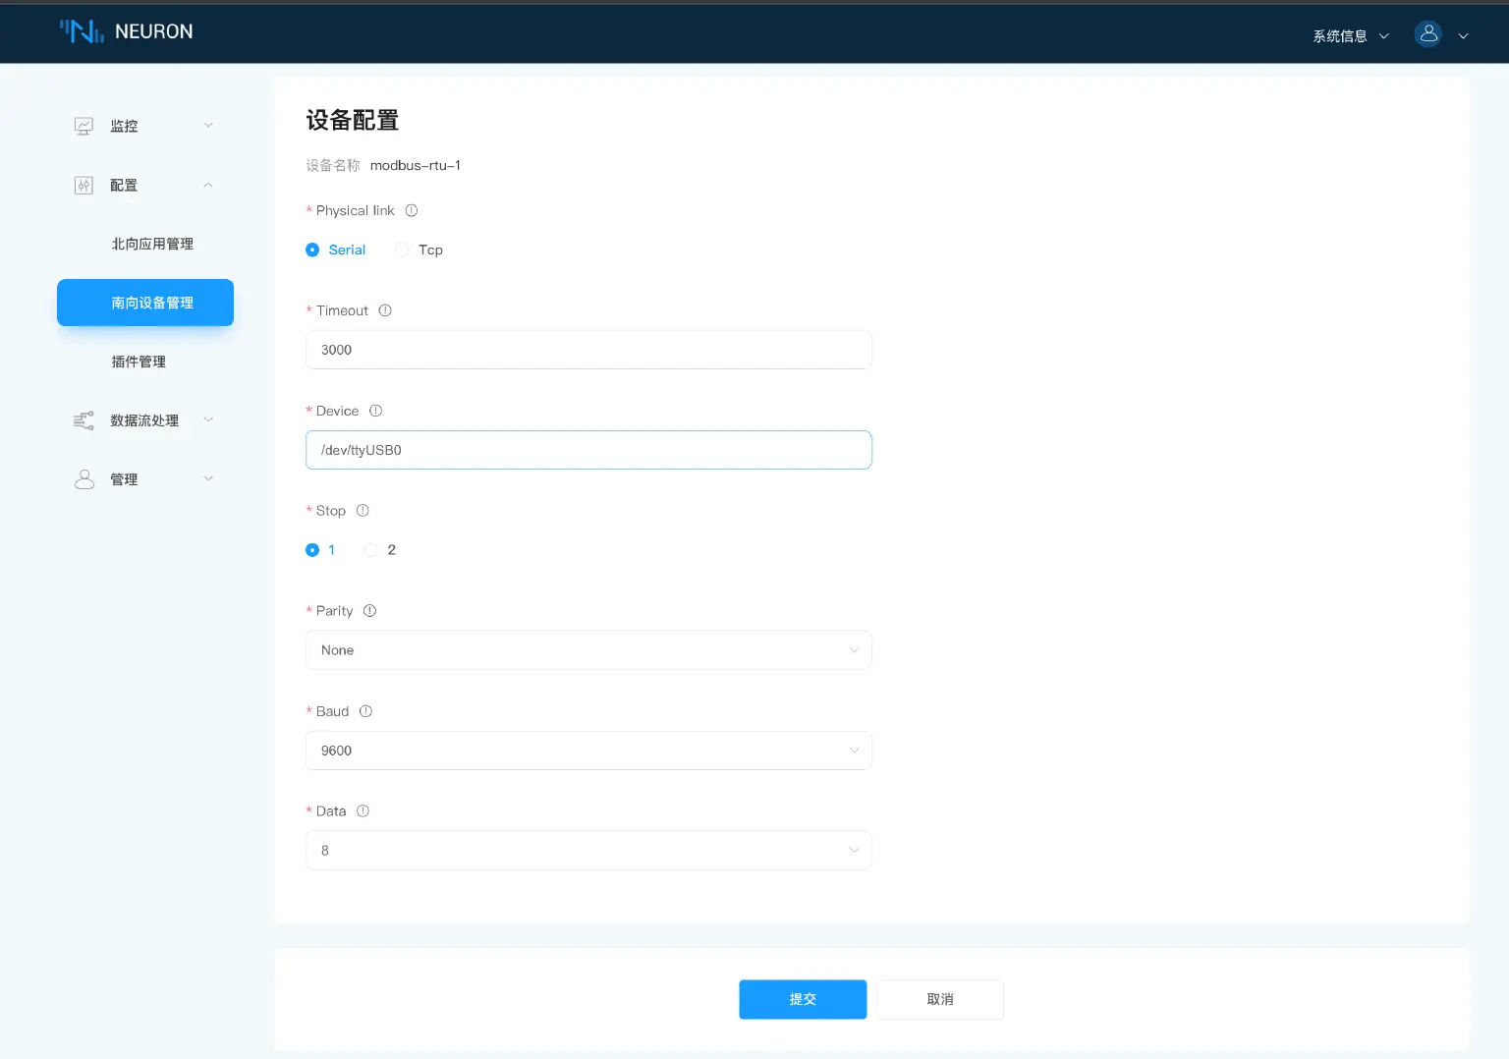Click the Timeout info tooltip icon
This screenshot has width=1509, height=1059.
click(x=384, y=310)
